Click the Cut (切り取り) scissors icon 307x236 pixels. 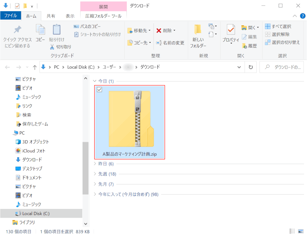pos(52,47)
